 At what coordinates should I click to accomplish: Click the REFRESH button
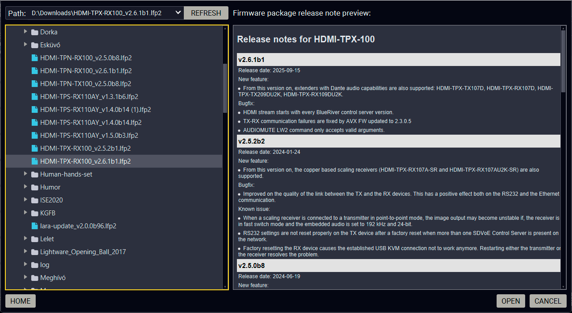click(206, 12)
